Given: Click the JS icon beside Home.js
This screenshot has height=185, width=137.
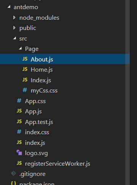Looking at the screenshot, I should (x=25, y=69).
